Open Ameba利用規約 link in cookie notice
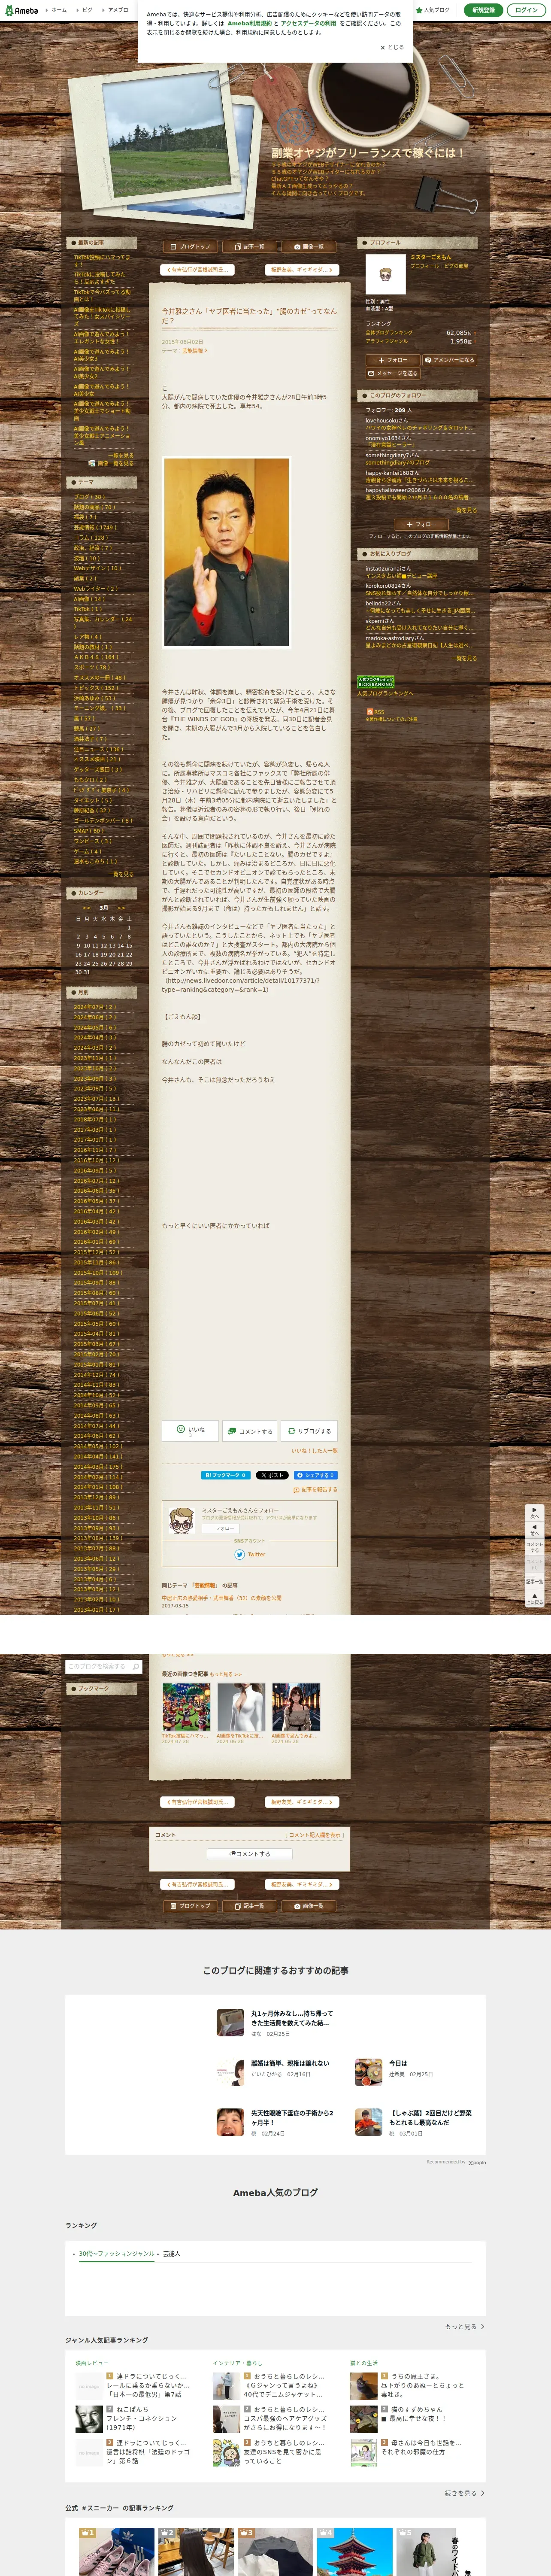 tap(249, 23)
